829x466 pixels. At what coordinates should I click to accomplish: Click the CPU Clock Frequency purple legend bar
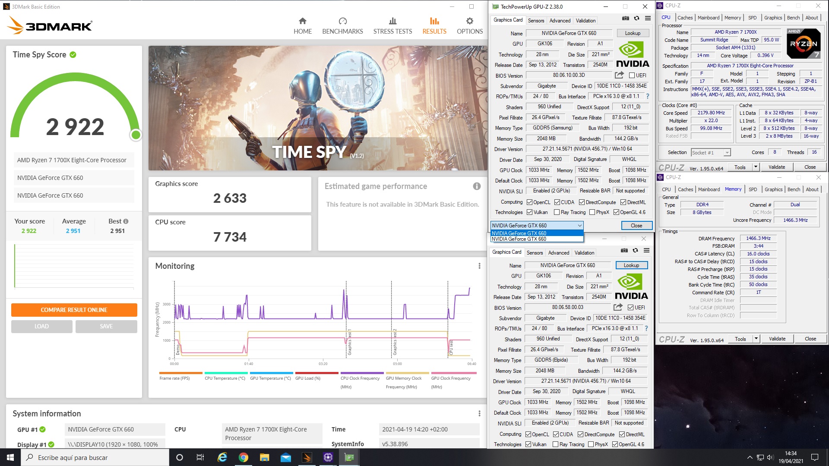click(362, 373)
